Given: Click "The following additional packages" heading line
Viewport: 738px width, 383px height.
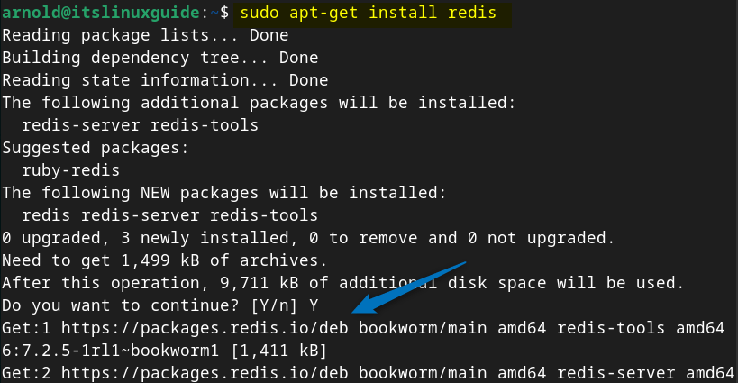Looking at the screenshot, I should (259, 103).
